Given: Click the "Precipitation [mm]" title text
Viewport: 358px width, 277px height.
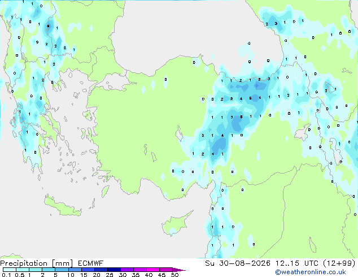Looking at the screenshot, I should (x=37, y=263).
